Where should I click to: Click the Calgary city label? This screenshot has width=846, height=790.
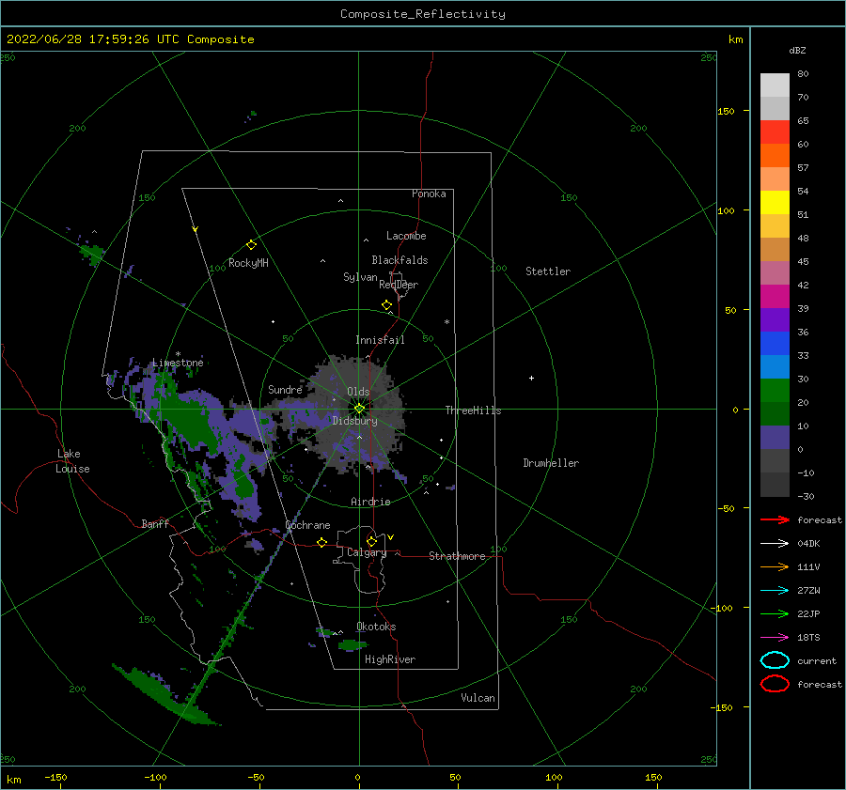[367, 552]
